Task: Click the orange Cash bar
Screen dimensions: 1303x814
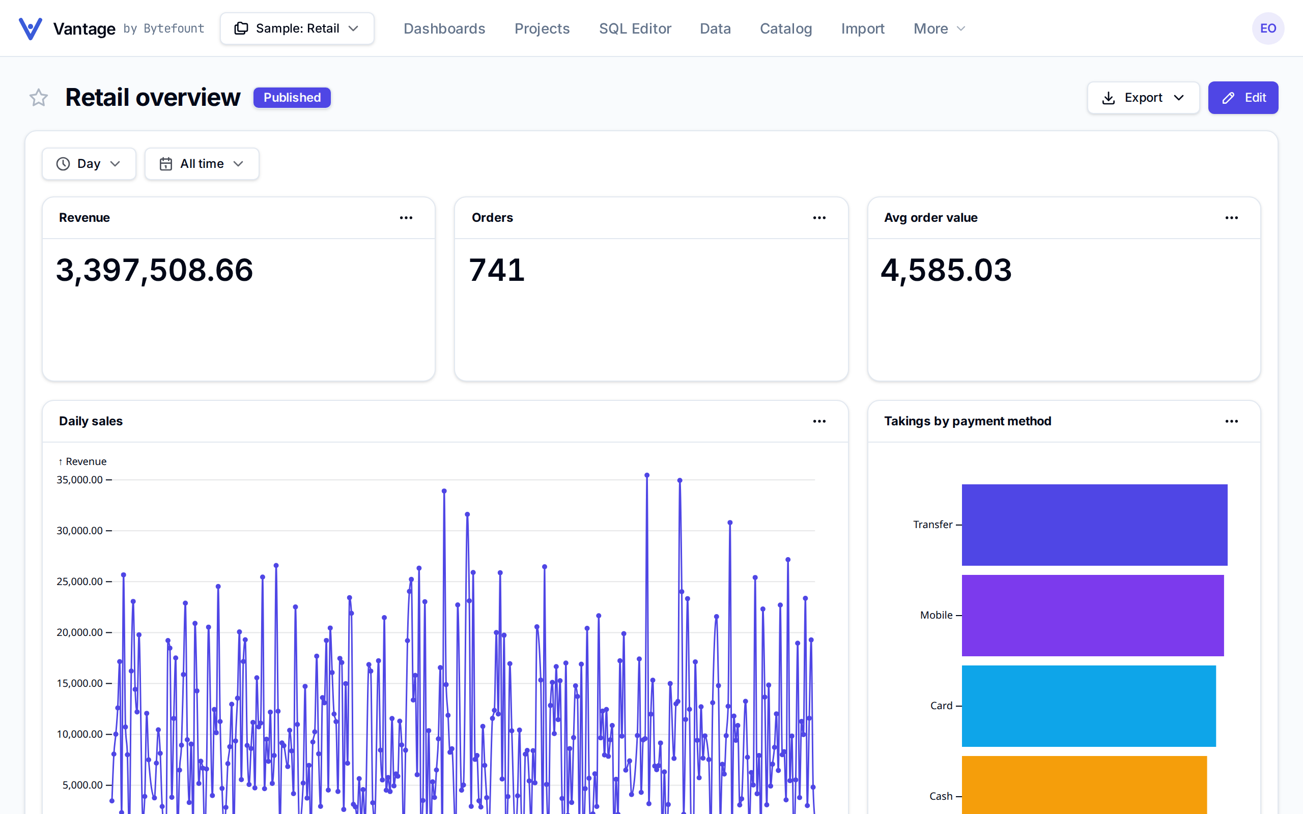Action: click(1085, 785)
